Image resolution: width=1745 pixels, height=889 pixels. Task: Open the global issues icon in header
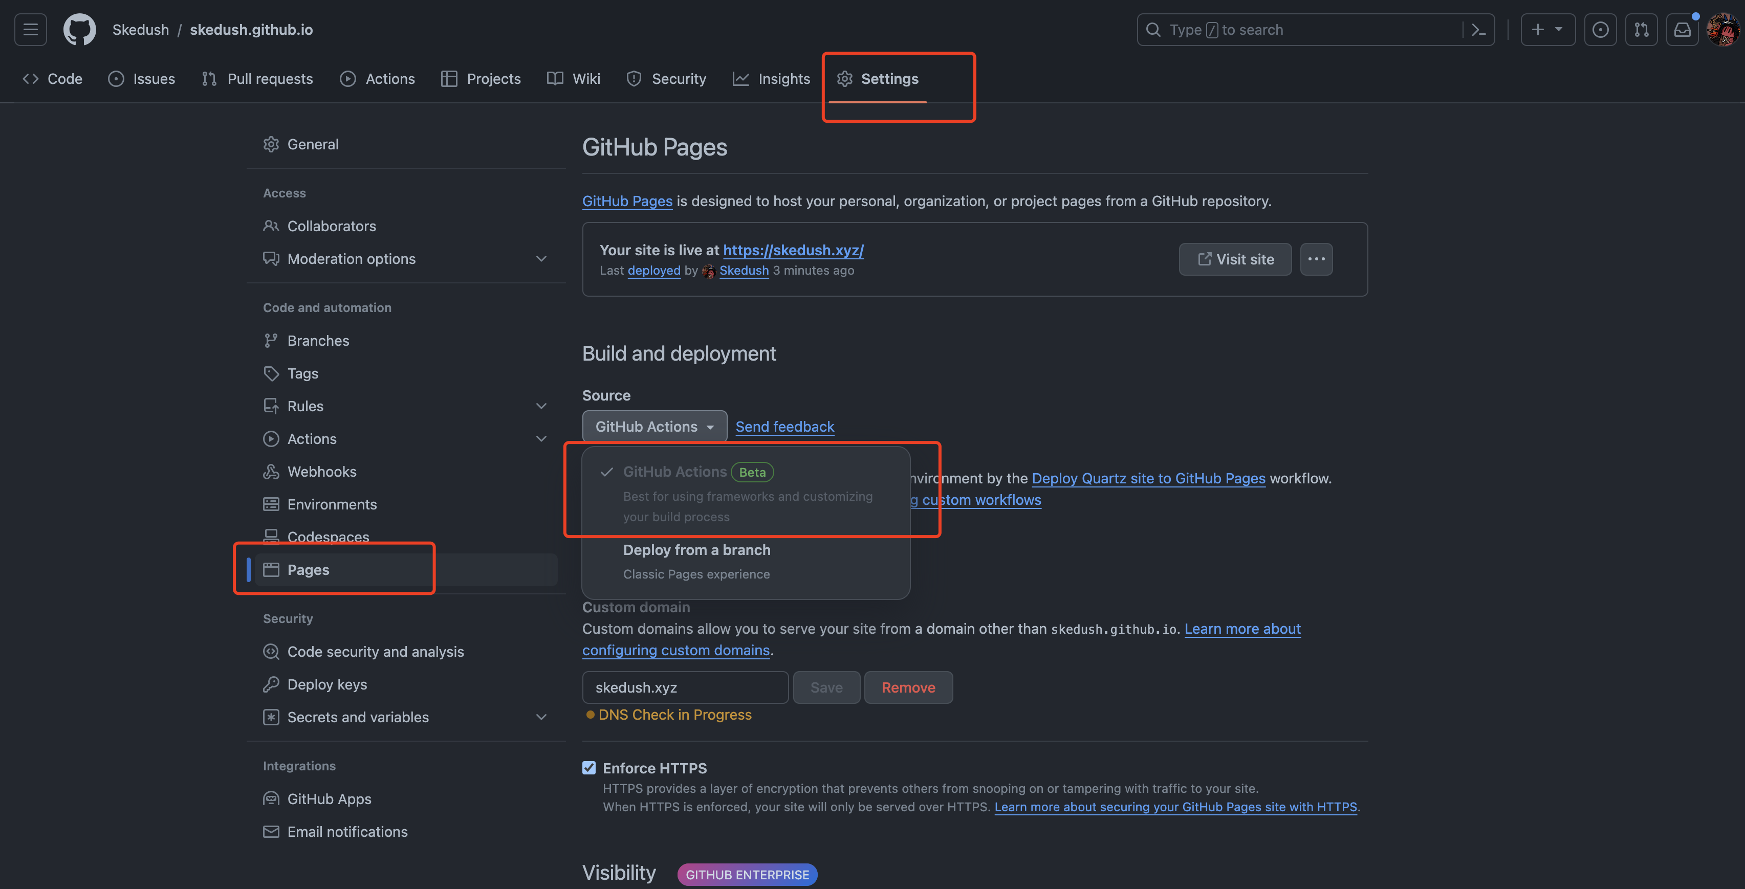(1600, 30)
